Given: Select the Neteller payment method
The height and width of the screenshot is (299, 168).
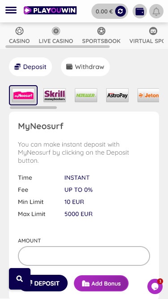Looking at the screenshot, I should [x=86, y=95].
